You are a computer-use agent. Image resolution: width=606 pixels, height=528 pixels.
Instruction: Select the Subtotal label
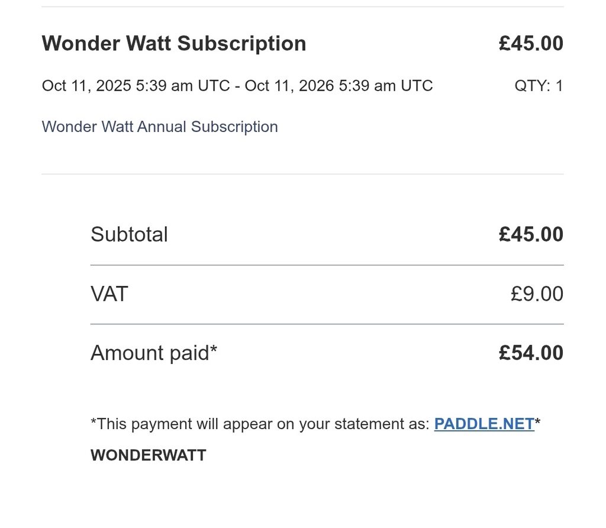point(129,234)
